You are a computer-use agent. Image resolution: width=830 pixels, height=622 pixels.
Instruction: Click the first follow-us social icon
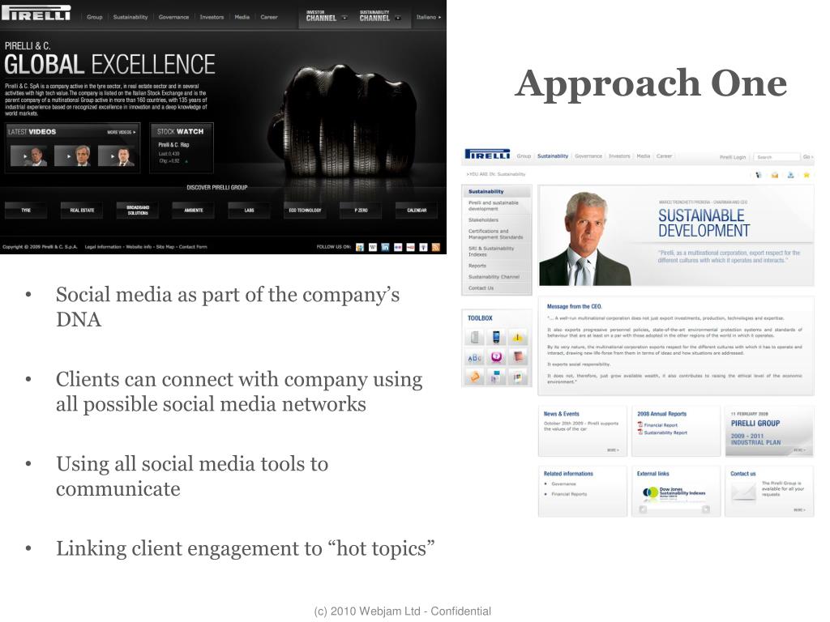coord(360,247)
